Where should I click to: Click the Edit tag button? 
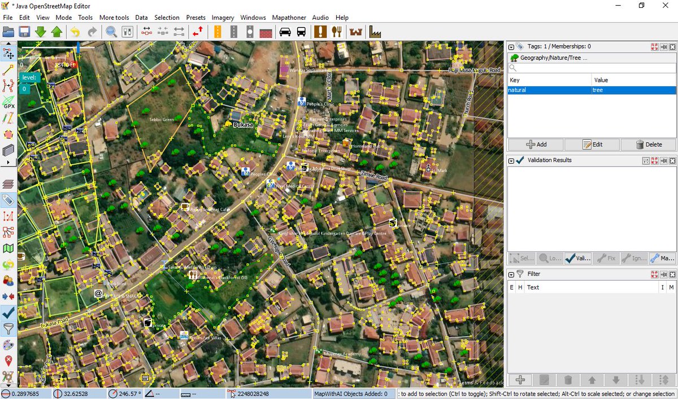592,144
